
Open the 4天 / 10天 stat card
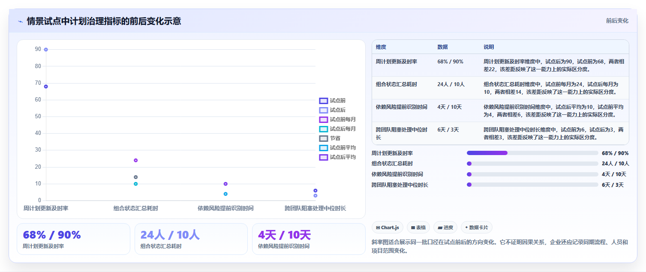(309, 239)
